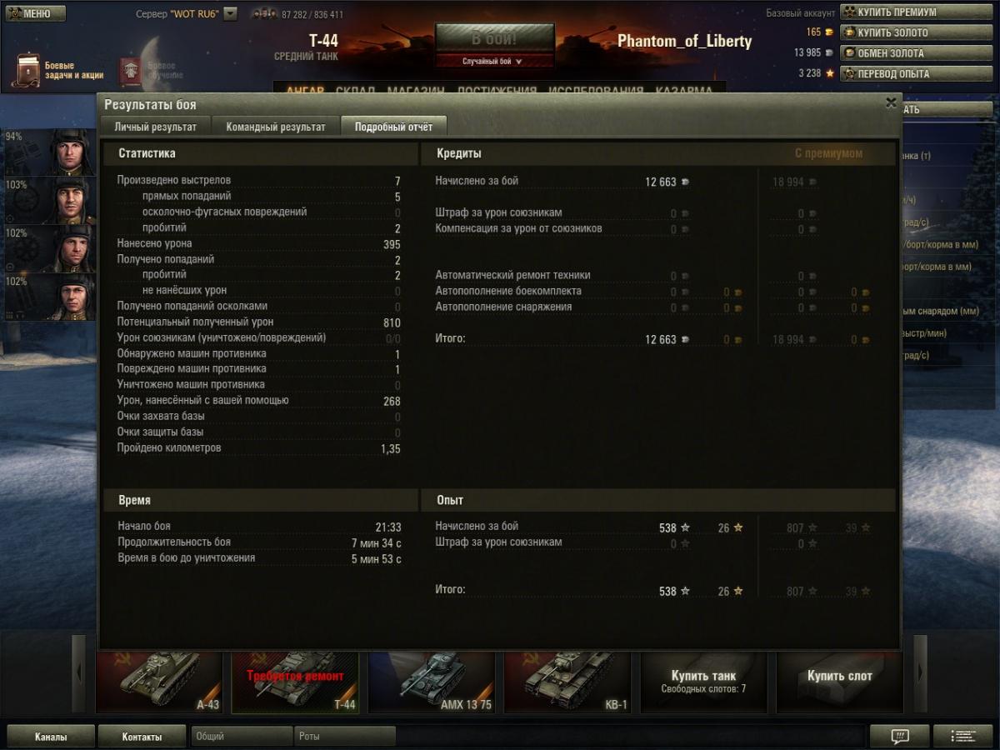
Task: Select the upper 102% crew member portrait
Action: coord(50,248)
